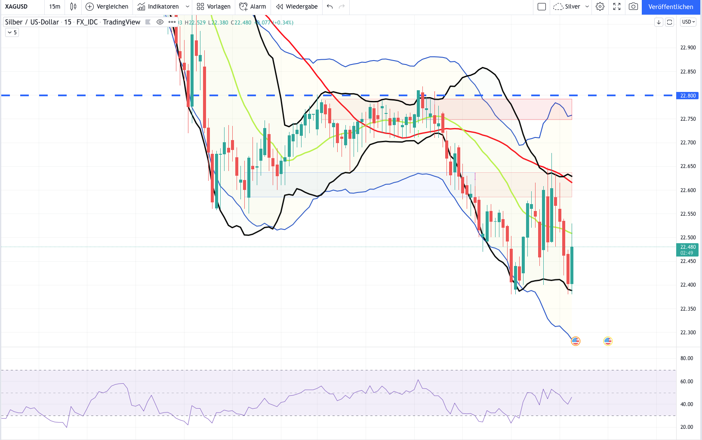Undo the last chart action

(330, 6)
